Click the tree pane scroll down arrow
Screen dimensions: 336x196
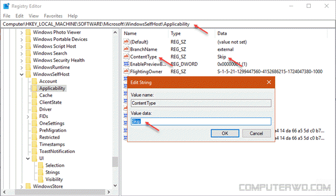pos(115,186)
